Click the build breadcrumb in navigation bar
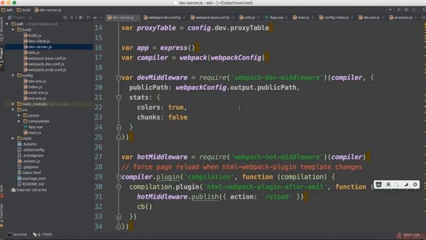 pos(24,10)
